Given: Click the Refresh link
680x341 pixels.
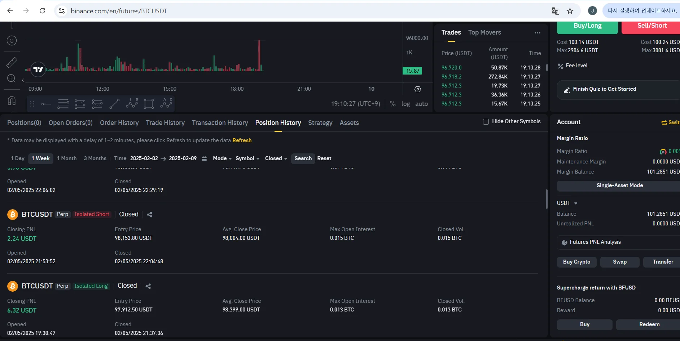Looking at the screenshot, I should (242, 140).
